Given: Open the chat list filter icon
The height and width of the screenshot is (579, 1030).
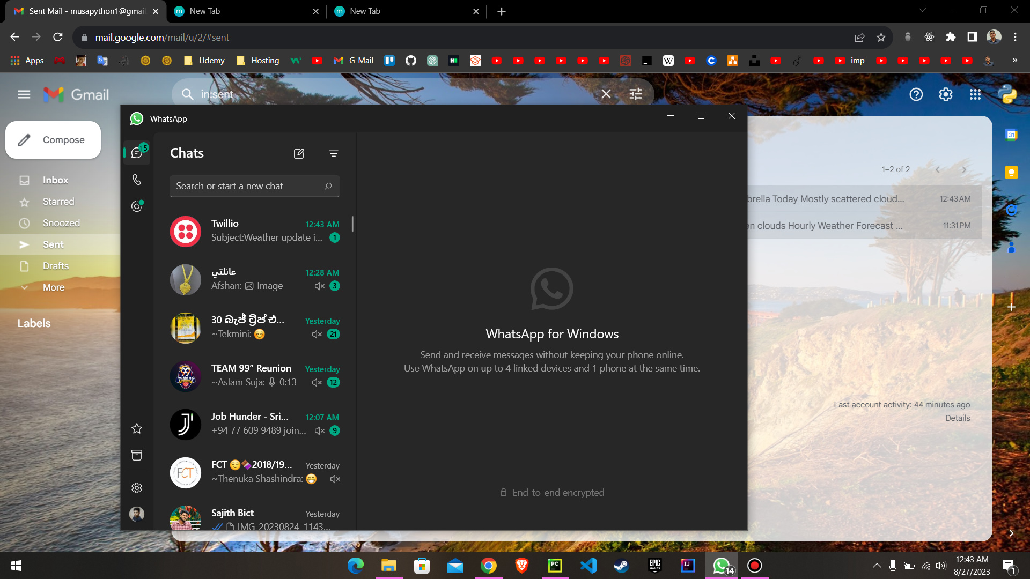Looking at the screenshot, I should click(x=333, y=154).
